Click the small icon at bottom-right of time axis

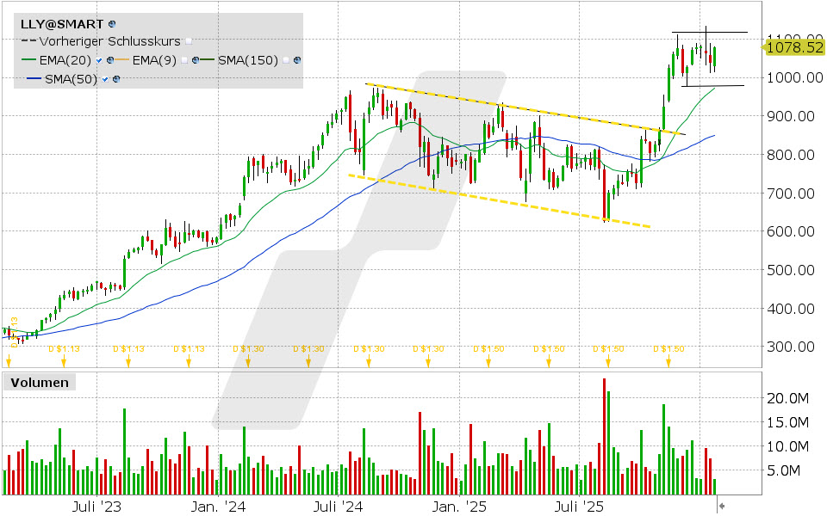pyautogui.click(x=722, y=507)
